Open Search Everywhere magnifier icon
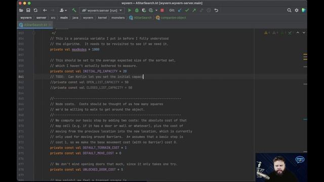This screenshot has width=324, height=182. tap(289, 10)
